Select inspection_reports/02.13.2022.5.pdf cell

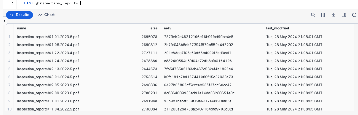click(x=62, y=69)
